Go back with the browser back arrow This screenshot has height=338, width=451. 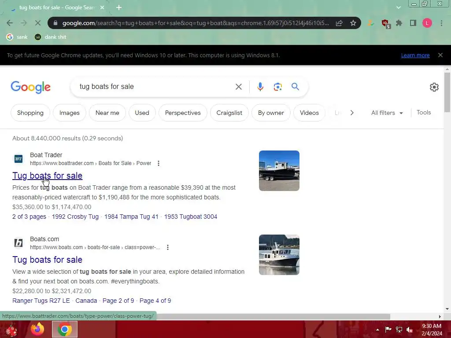(10, 23)
